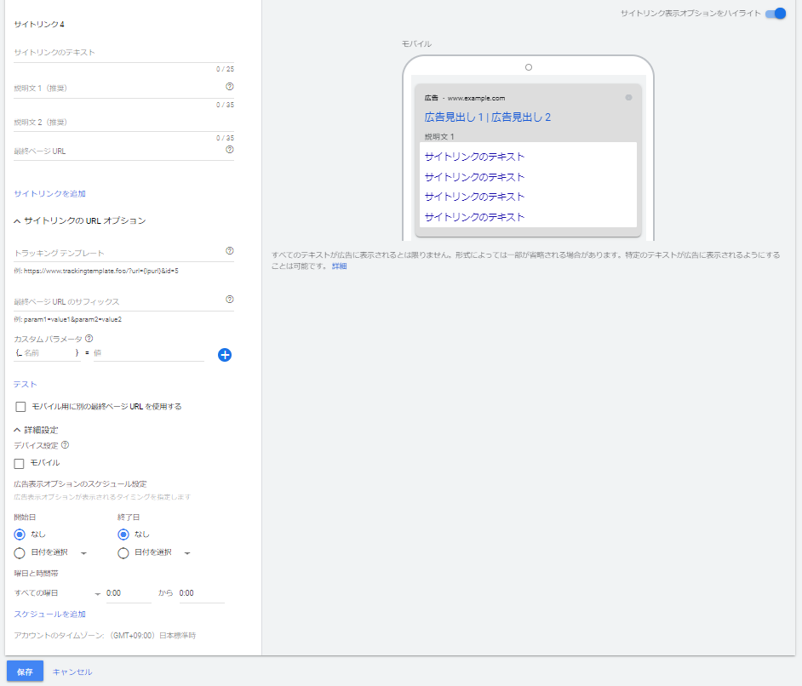Open help icon for トラッキング テンプレート
The image size is (802, 686).
click(230, 251)
